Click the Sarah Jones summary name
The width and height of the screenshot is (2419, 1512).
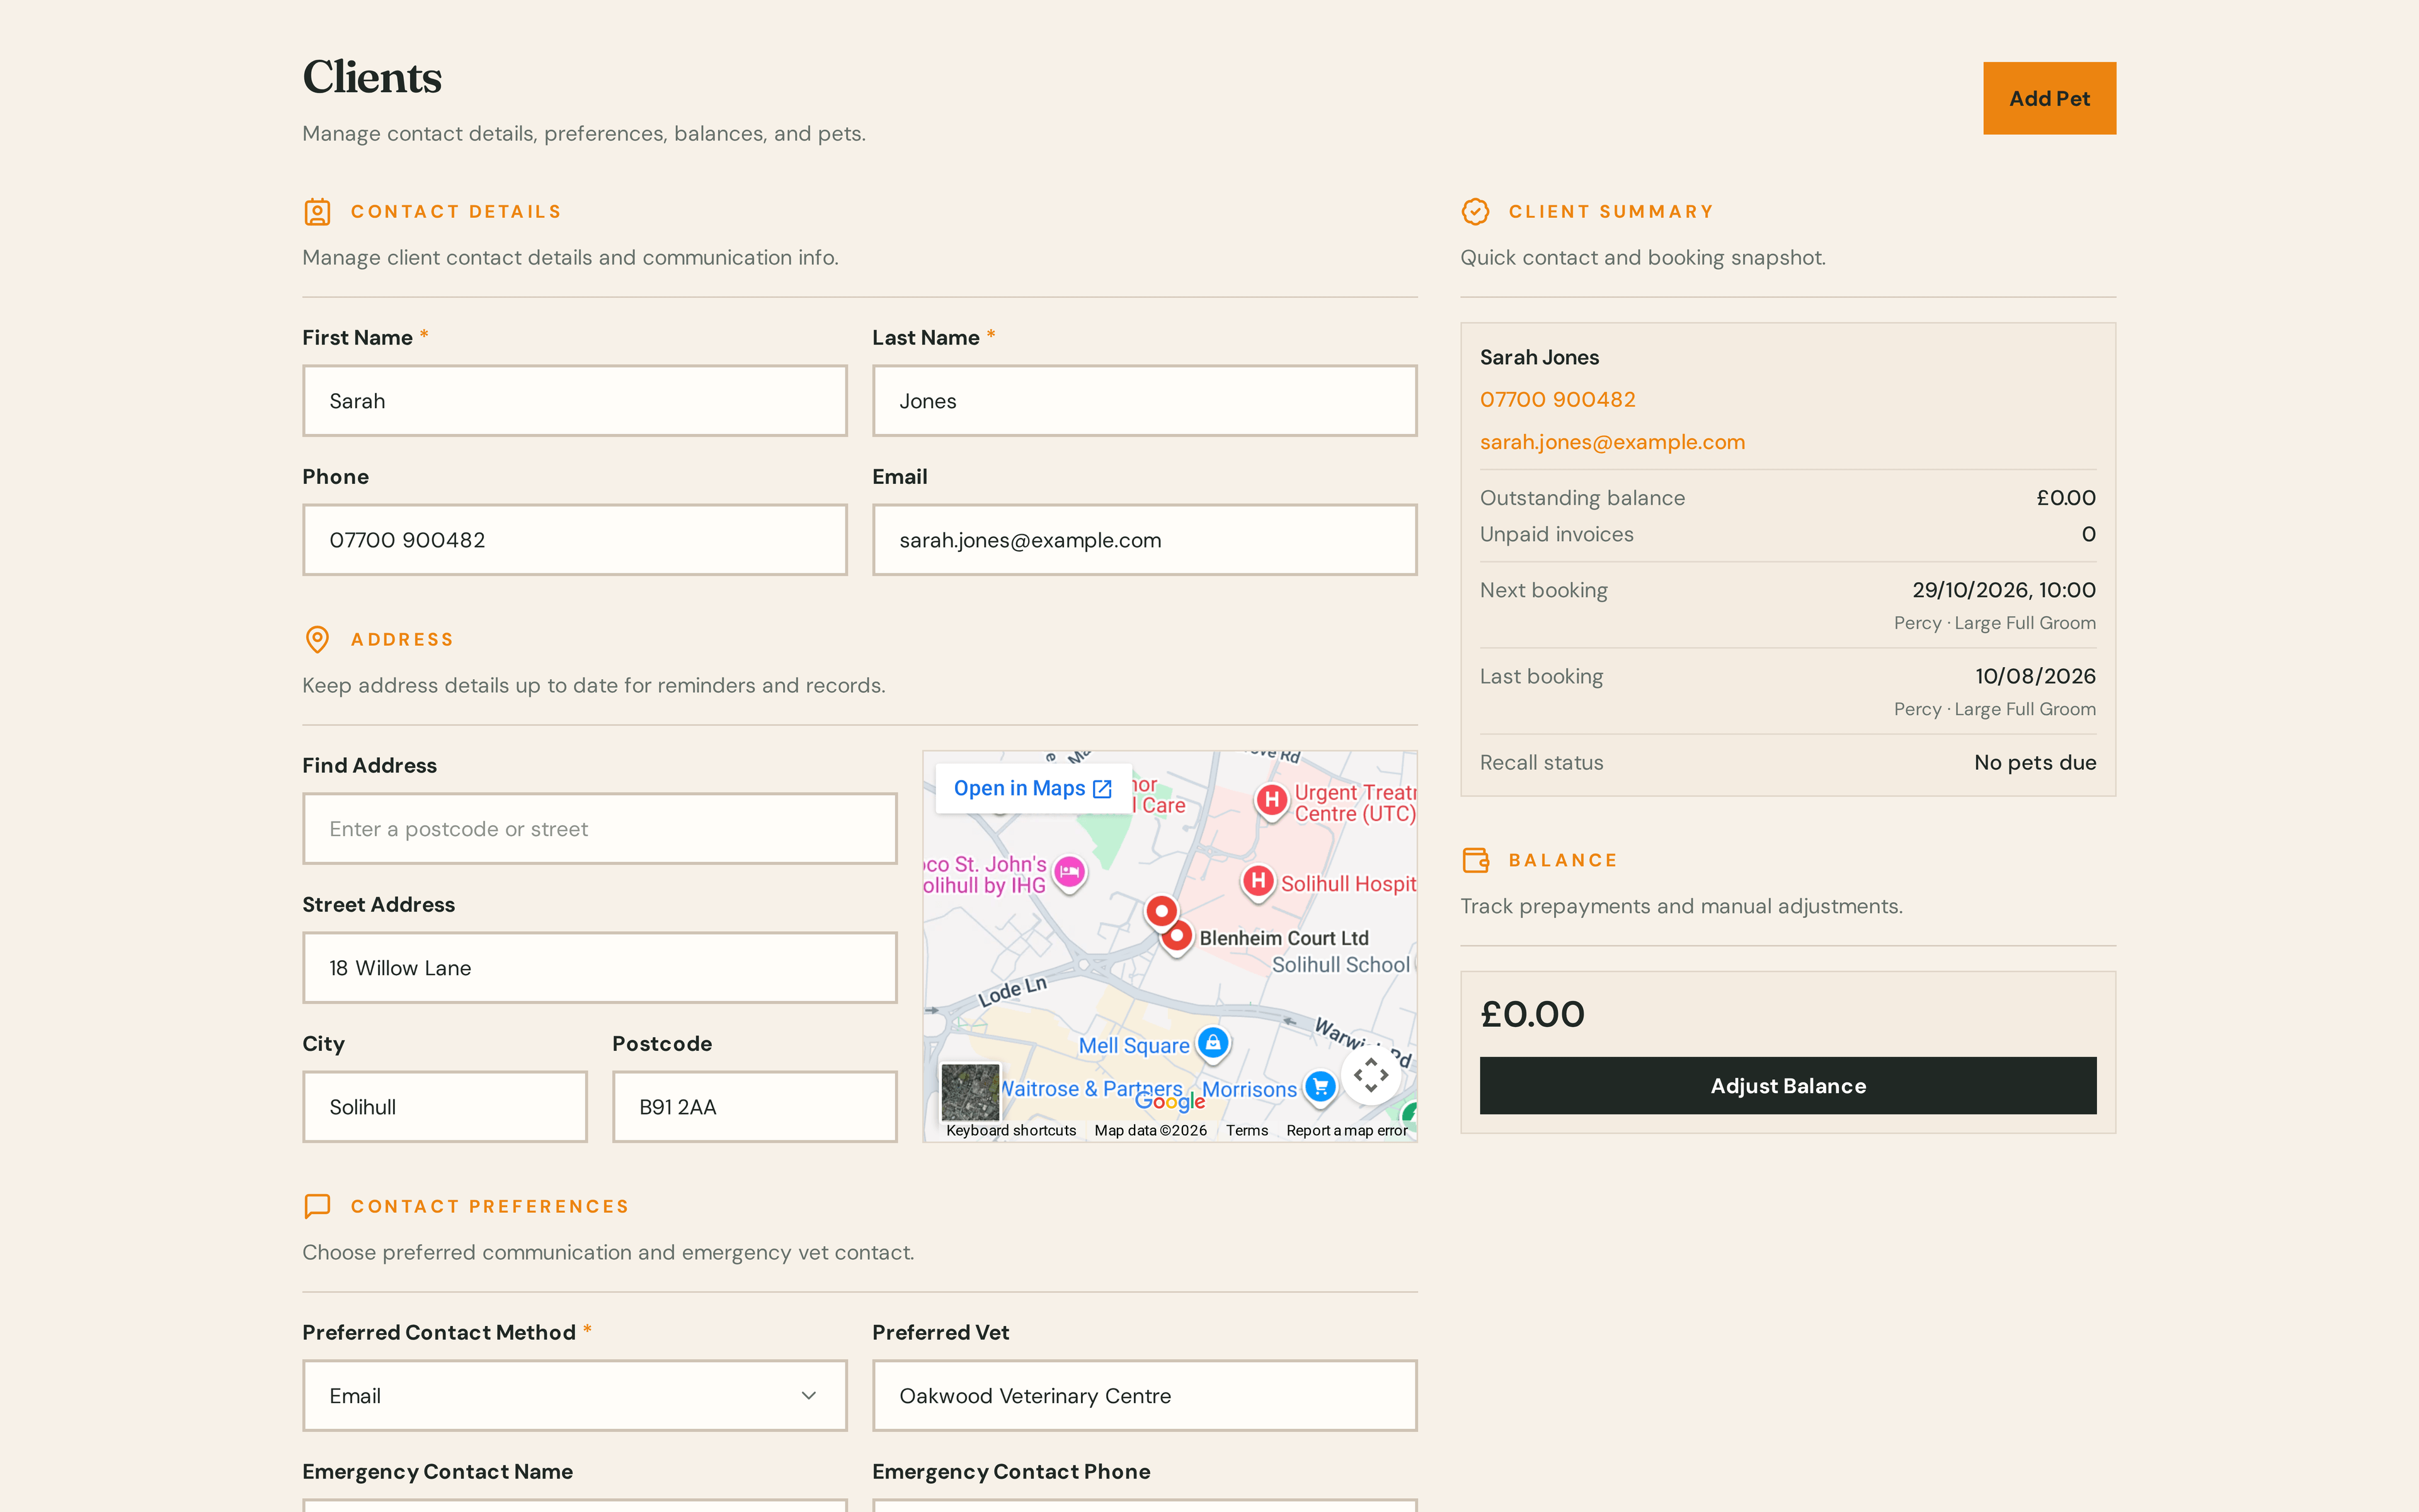[1540, 357]
